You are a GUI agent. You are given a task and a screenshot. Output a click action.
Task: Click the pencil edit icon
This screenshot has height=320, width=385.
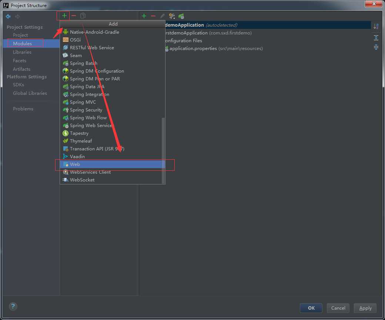pyautogui.click(x=162, y=16)
